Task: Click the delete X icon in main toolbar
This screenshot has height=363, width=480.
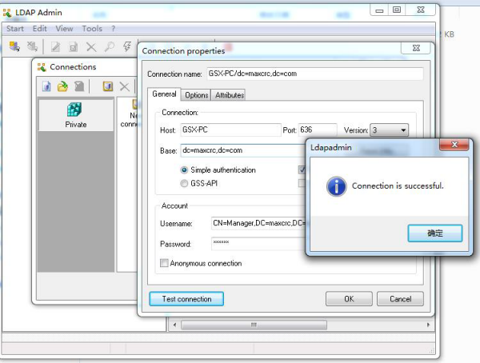Action: (91, 47)
